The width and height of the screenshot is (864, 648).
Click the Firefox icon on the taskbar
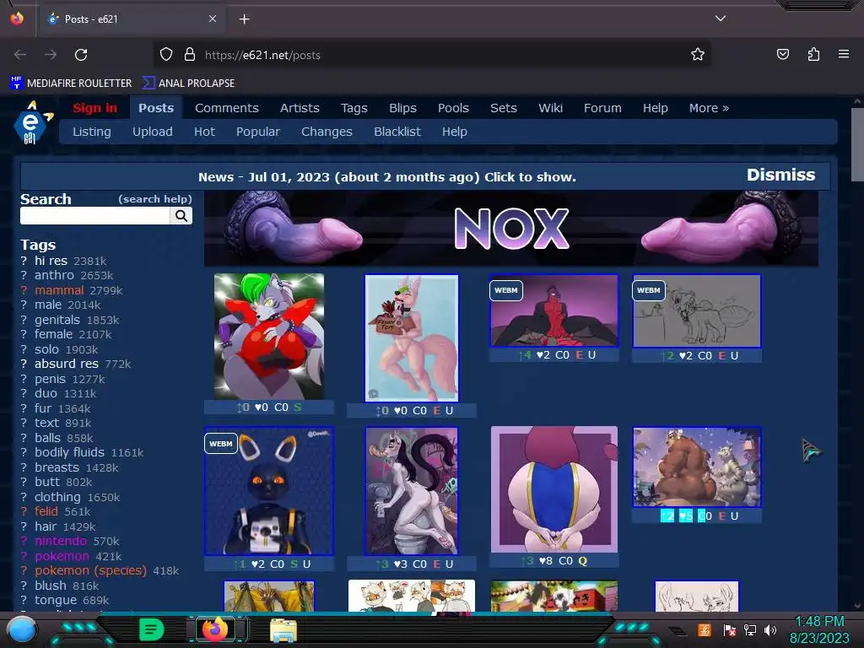point(215,629)
